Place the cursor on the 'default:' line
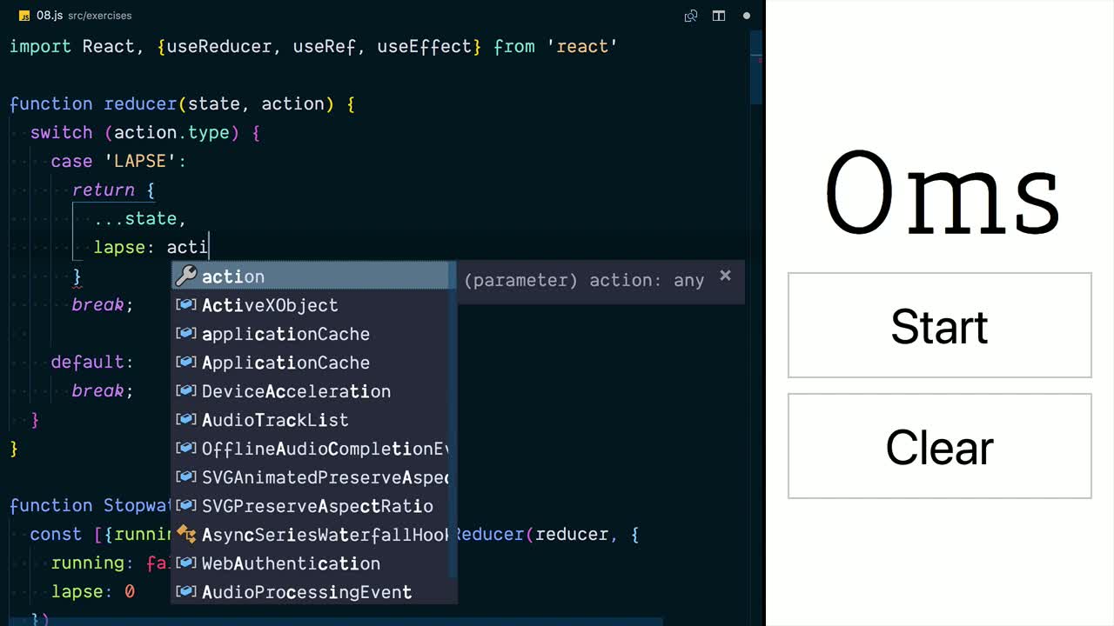The width and height of the screenshot is (1114, 626). click(x=92, y=362)
